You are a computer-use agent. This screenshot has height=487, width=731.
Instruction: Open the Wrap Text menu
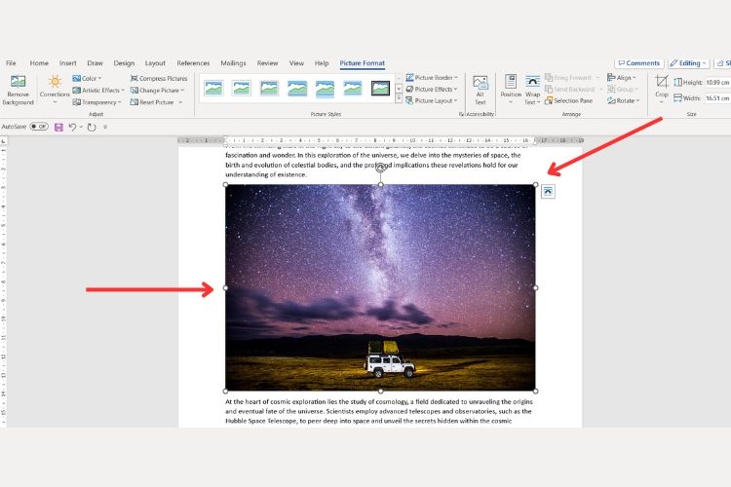[532, 90]
